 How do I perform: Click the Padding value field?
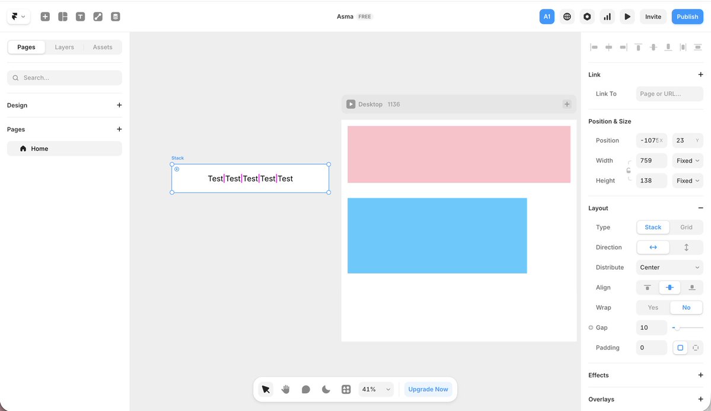[x=652, y=348]
